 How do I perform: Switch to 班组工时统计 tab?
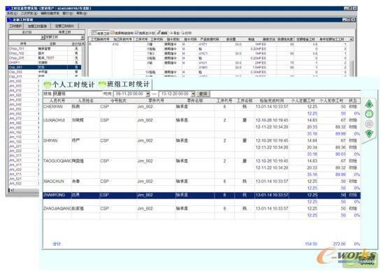coord(124,85)
